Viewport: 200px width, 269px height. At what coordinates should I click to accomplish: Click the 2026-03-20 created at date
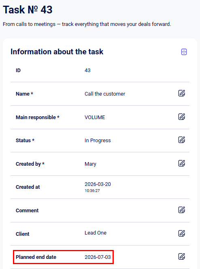(98, 184)
